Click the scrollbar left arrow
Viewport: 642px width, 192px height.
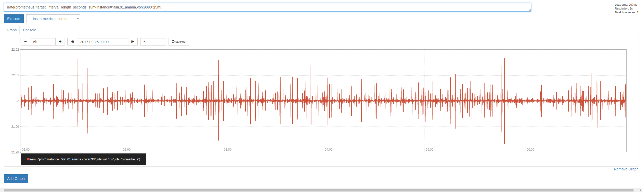click(x=2, y=190)
